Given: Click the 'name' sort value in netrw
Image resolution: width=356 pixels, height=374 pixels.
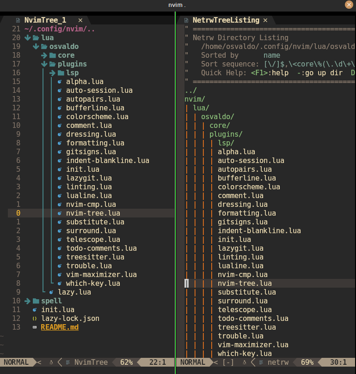Looking at the screenshot, I should pos(272,55).
